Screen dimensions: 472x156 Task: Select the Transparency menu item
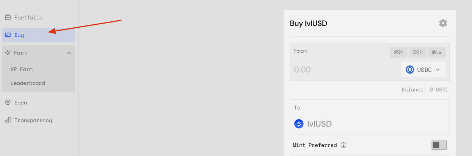[x=39, y=120]
